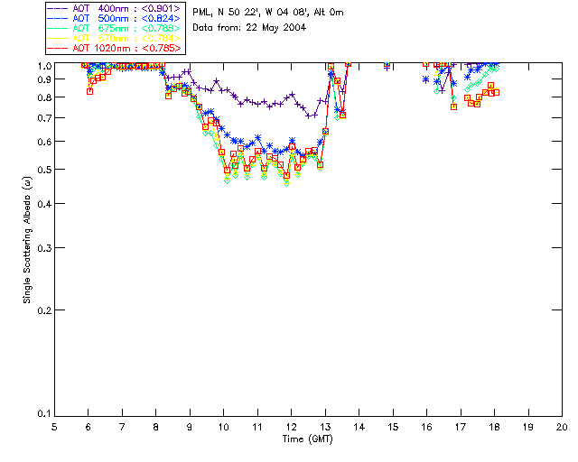Screen dimensions: 578x462
Task: Click the y-axis tick label 1.0
Action: tap(44, 66)
